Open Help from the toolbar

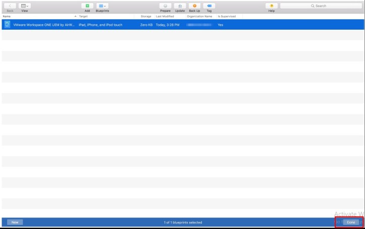click(272, 6)
